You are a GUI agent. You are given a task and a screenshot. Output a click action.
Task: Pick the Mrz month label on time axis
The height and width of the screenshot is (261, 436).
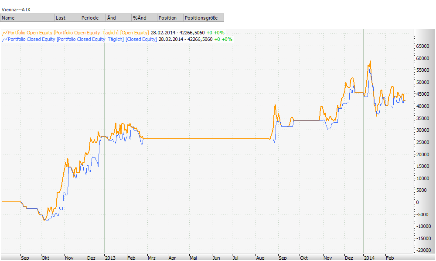[x=152, y=258]
